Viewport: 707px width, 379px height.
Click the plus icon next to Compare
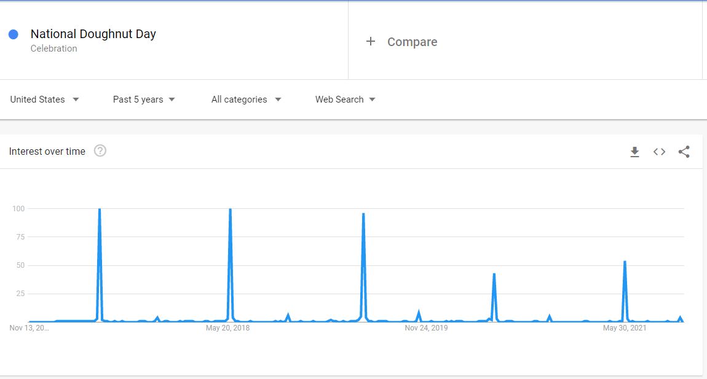coord(370,42)
